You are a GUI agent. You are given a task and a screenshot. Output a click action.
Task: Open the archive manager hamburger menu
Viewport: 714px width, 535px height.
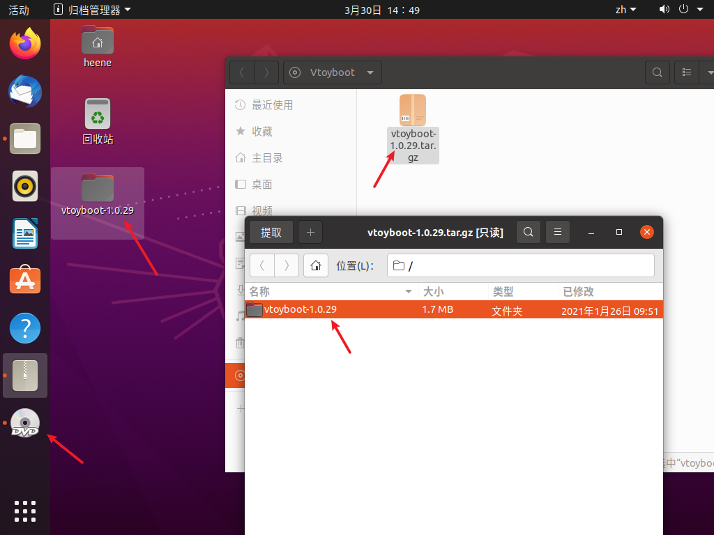point(558,232)
